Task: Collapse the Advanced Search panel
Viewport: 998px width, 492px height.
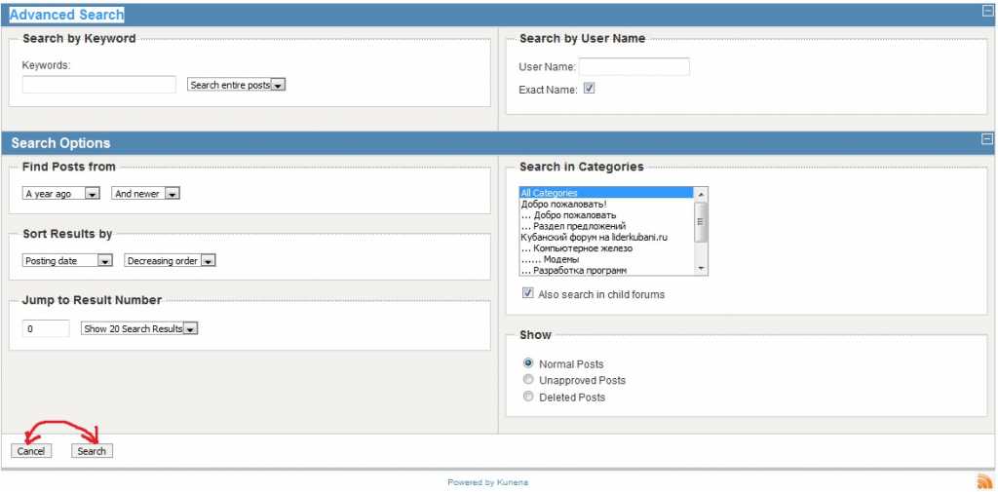Action: [987, 11]
